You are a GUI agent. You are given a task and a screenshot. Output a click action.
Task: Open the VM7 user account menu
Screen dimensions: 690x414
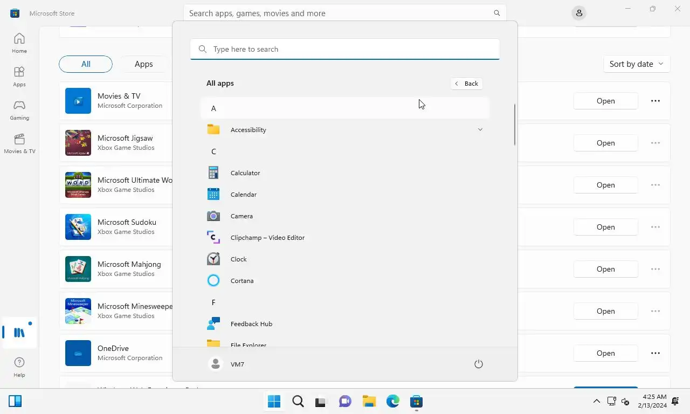226,364
